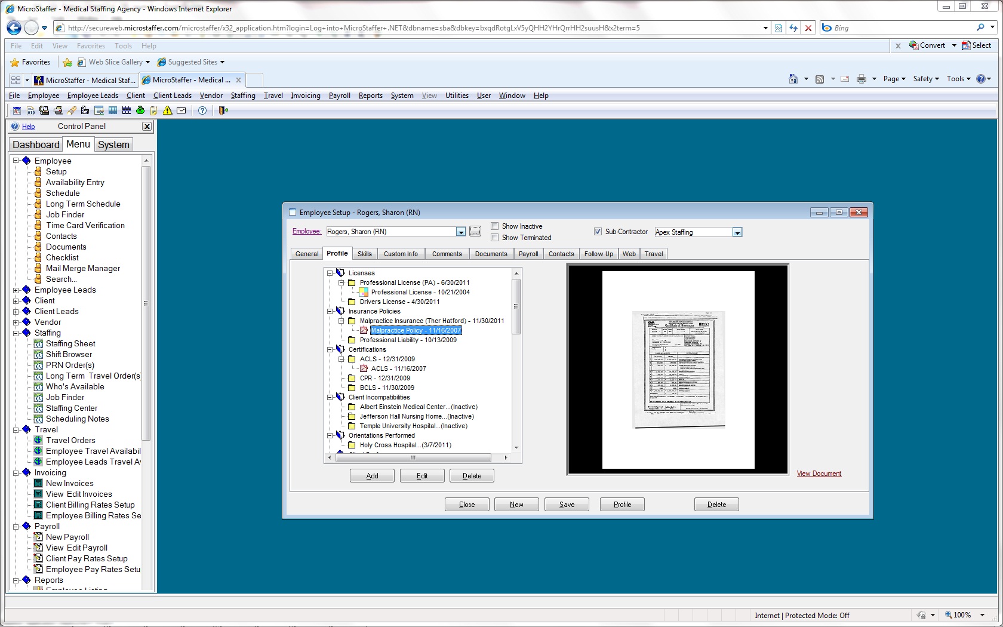Switch to the Skills tab
This screenshot has height=627, width=1003.
pos(364,254)
